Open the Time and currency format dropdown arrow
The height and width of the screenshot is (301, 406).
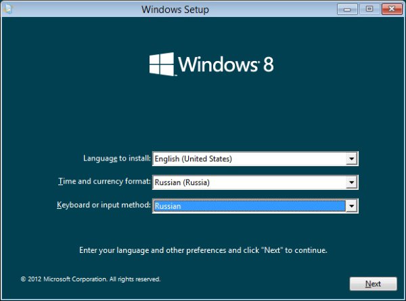coord(351,182)
